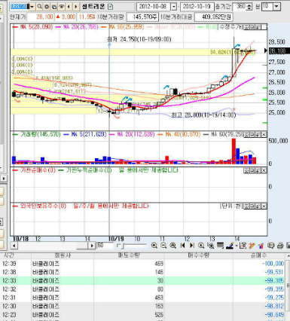Click the 409,052만원 trading value field

click(x=213, y=17)
